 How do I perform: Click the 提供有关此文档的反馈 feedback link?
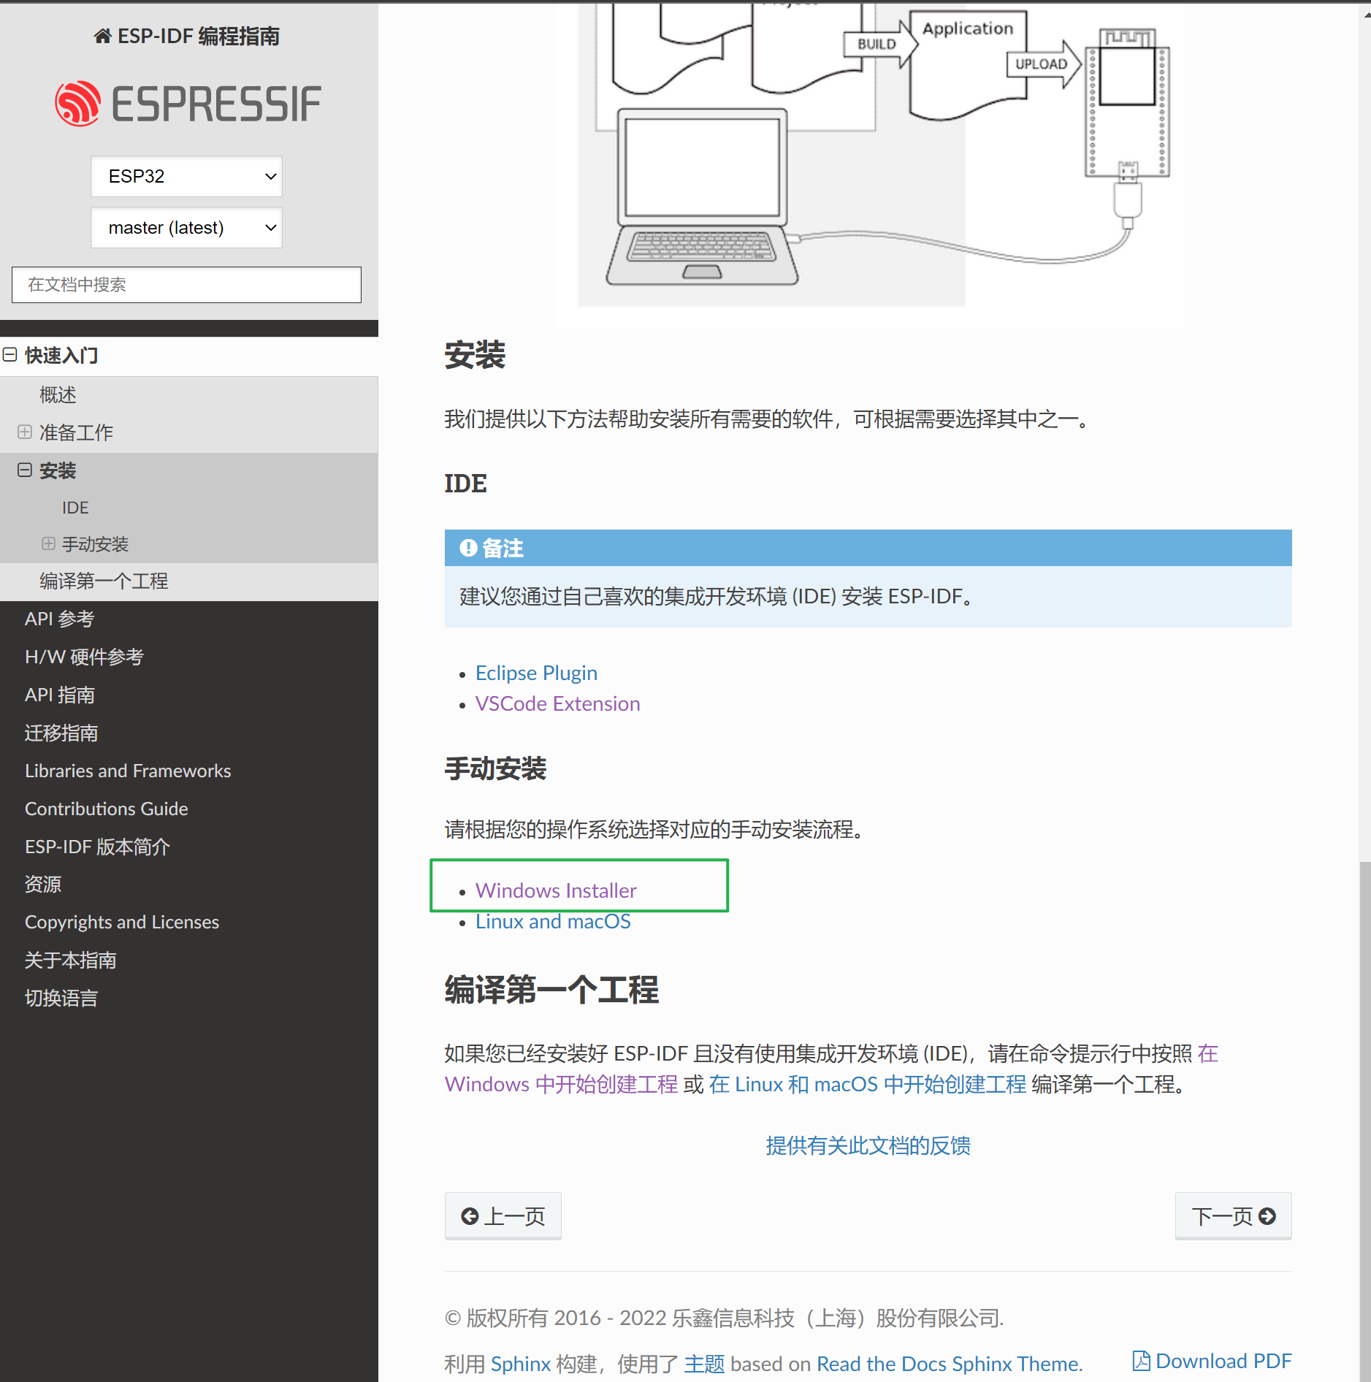pos(868,1145)
